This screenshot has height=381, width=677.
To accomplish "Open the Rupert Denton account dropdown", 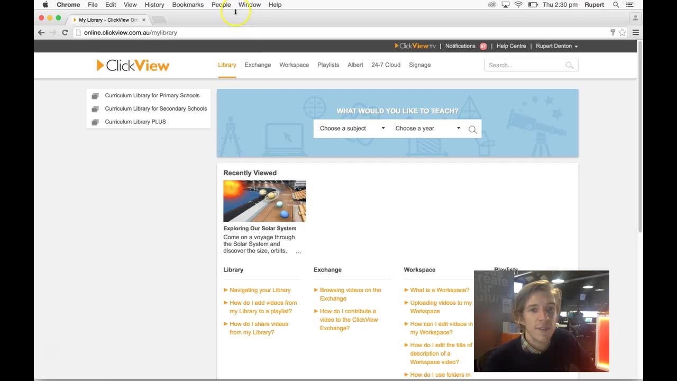I will point(556,46).
